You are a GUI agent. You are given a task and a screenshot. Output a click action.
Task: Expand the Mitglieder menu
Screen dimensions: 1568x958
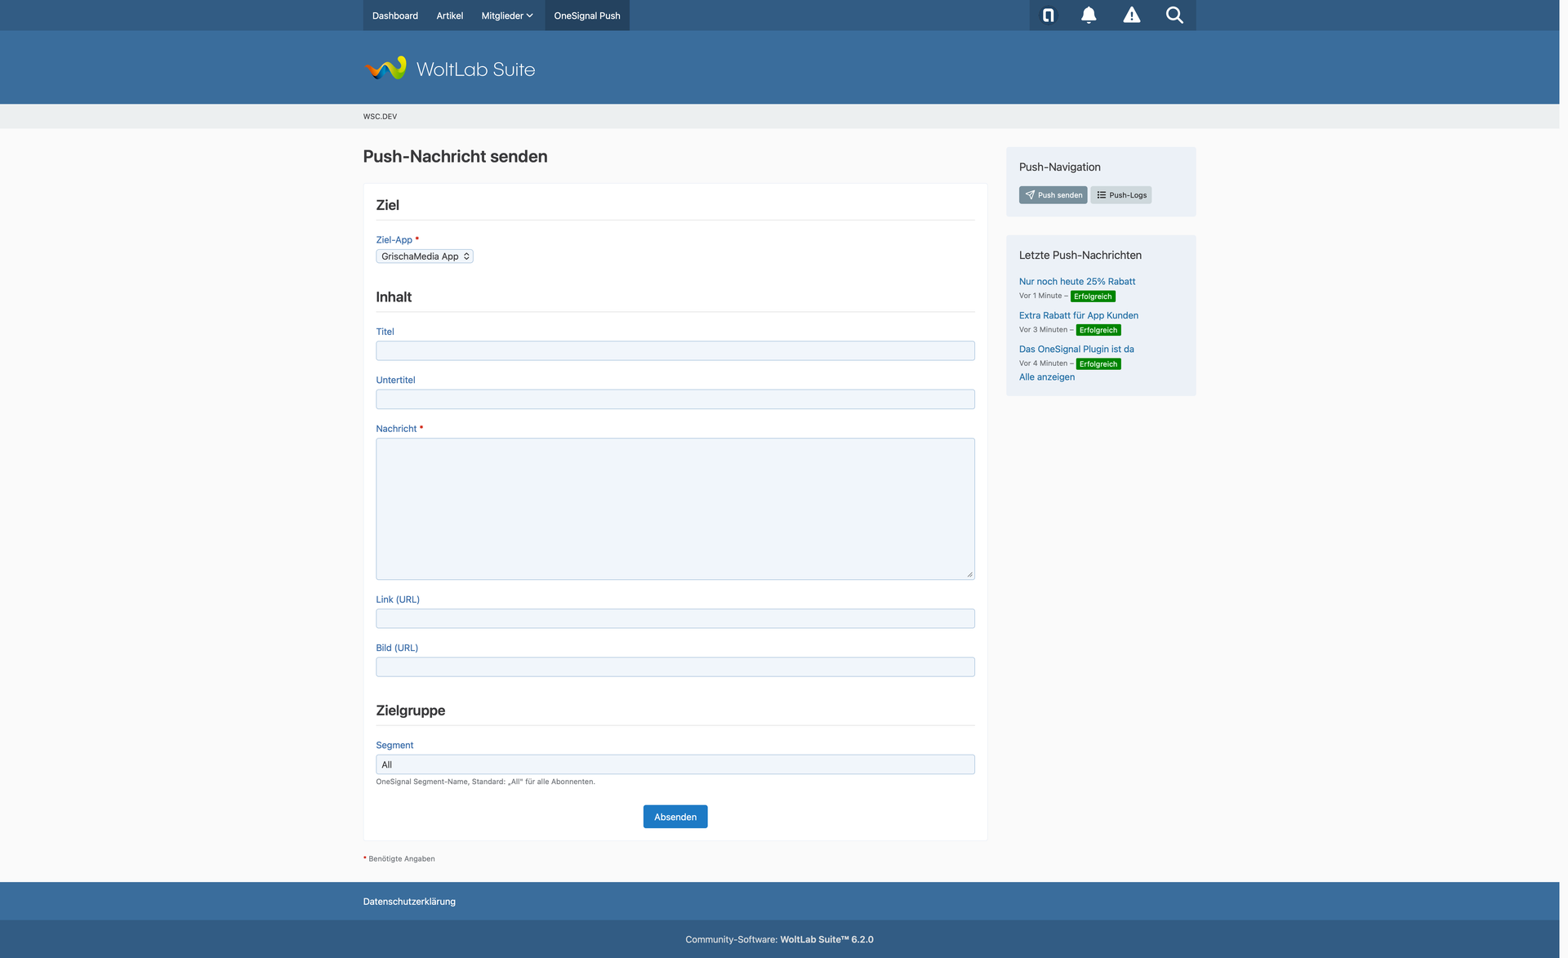point(506,16)
